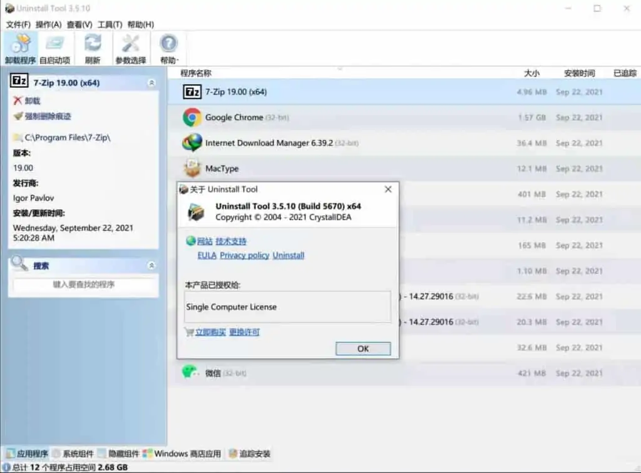Switch to 追踪安装 traced installs tab
This screenshot has width=641, height=473.
click(x=249, y=454)
